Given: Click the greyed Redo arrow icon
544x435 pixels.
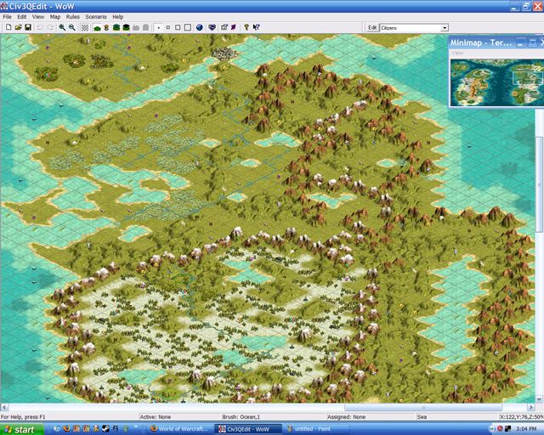Looking at the screenshot, I should pos(50,27).
